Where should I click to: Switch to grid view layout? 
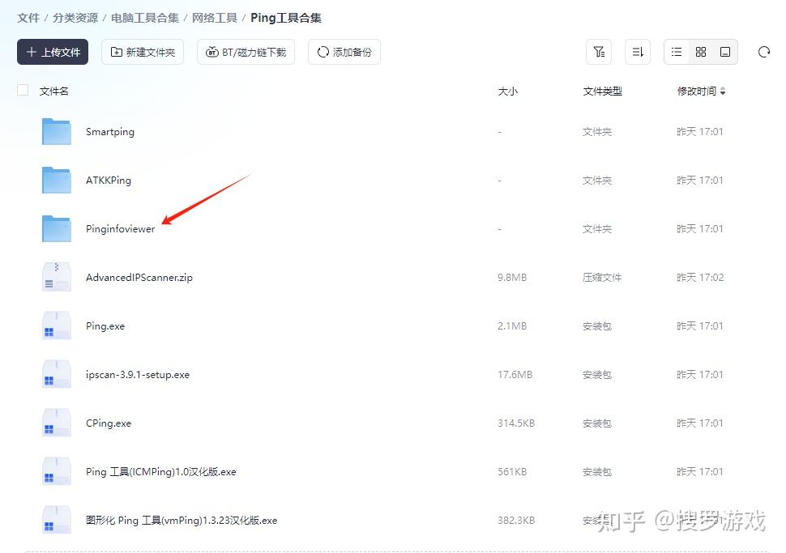point(701,51)
